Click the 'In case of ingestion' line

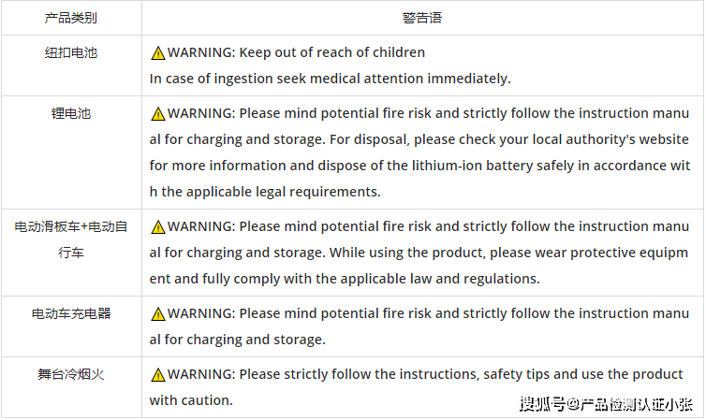click(x=330, y=79)
